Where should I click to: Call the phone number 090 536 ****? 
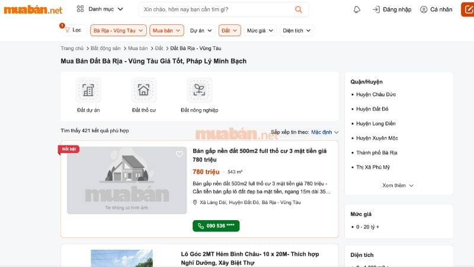tap(216, 226)
